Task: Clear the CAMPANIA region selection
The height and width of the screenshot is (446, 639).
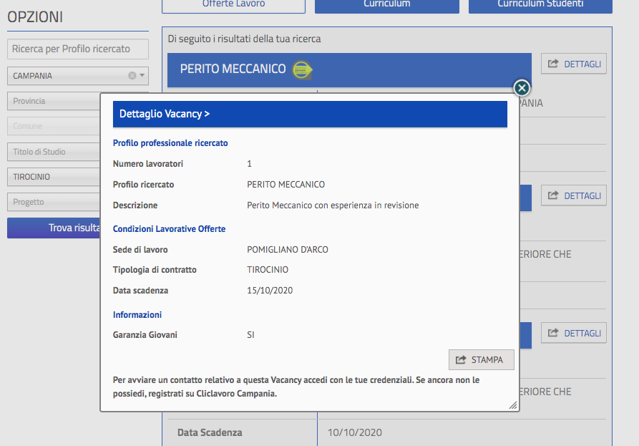Action: click(132, 75)
